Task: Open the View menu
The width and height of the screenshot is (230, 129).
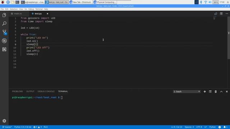Action: click(21, 9)
